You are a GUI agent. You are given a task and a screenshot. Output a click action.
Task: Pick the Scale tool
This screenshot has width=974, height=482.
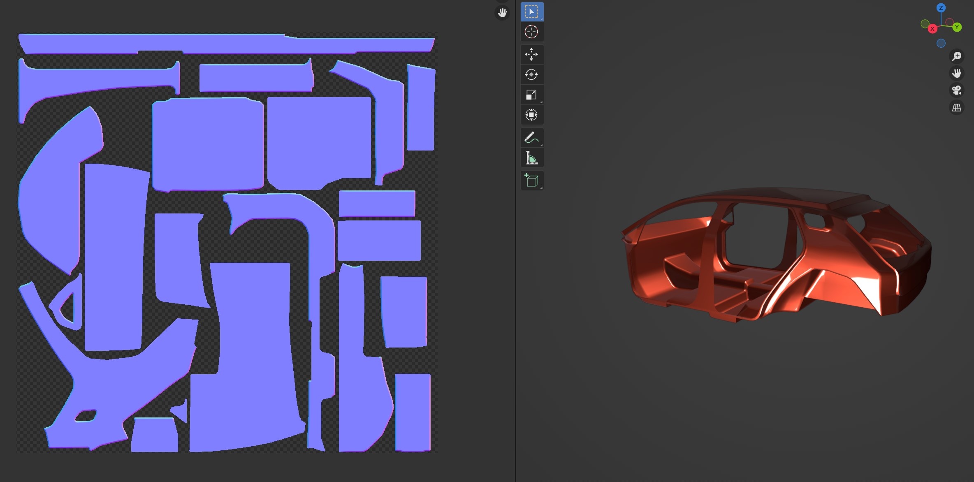click(x=532, y=95)
